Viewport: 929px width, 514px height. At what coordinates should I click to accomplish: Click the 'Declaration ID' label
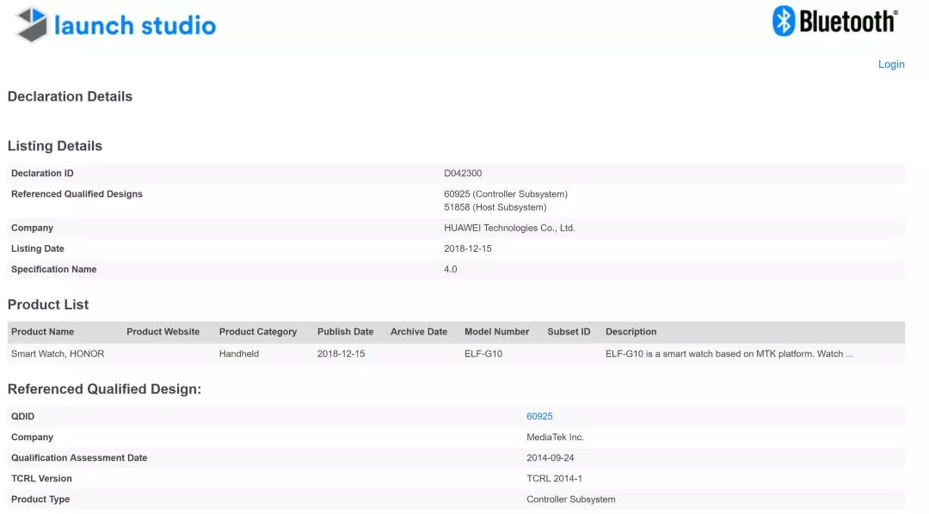point(43,173)
